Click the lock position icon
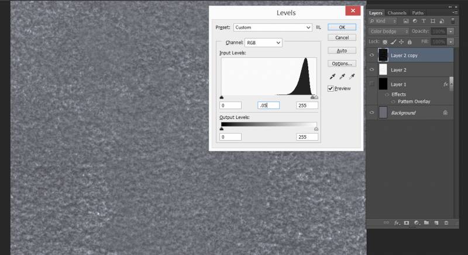The image size is (468, 255). tap(401, 42)
